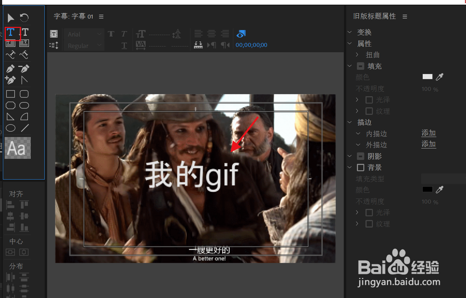
Task: Click 添加 link for 外描边
Action: 428,144
